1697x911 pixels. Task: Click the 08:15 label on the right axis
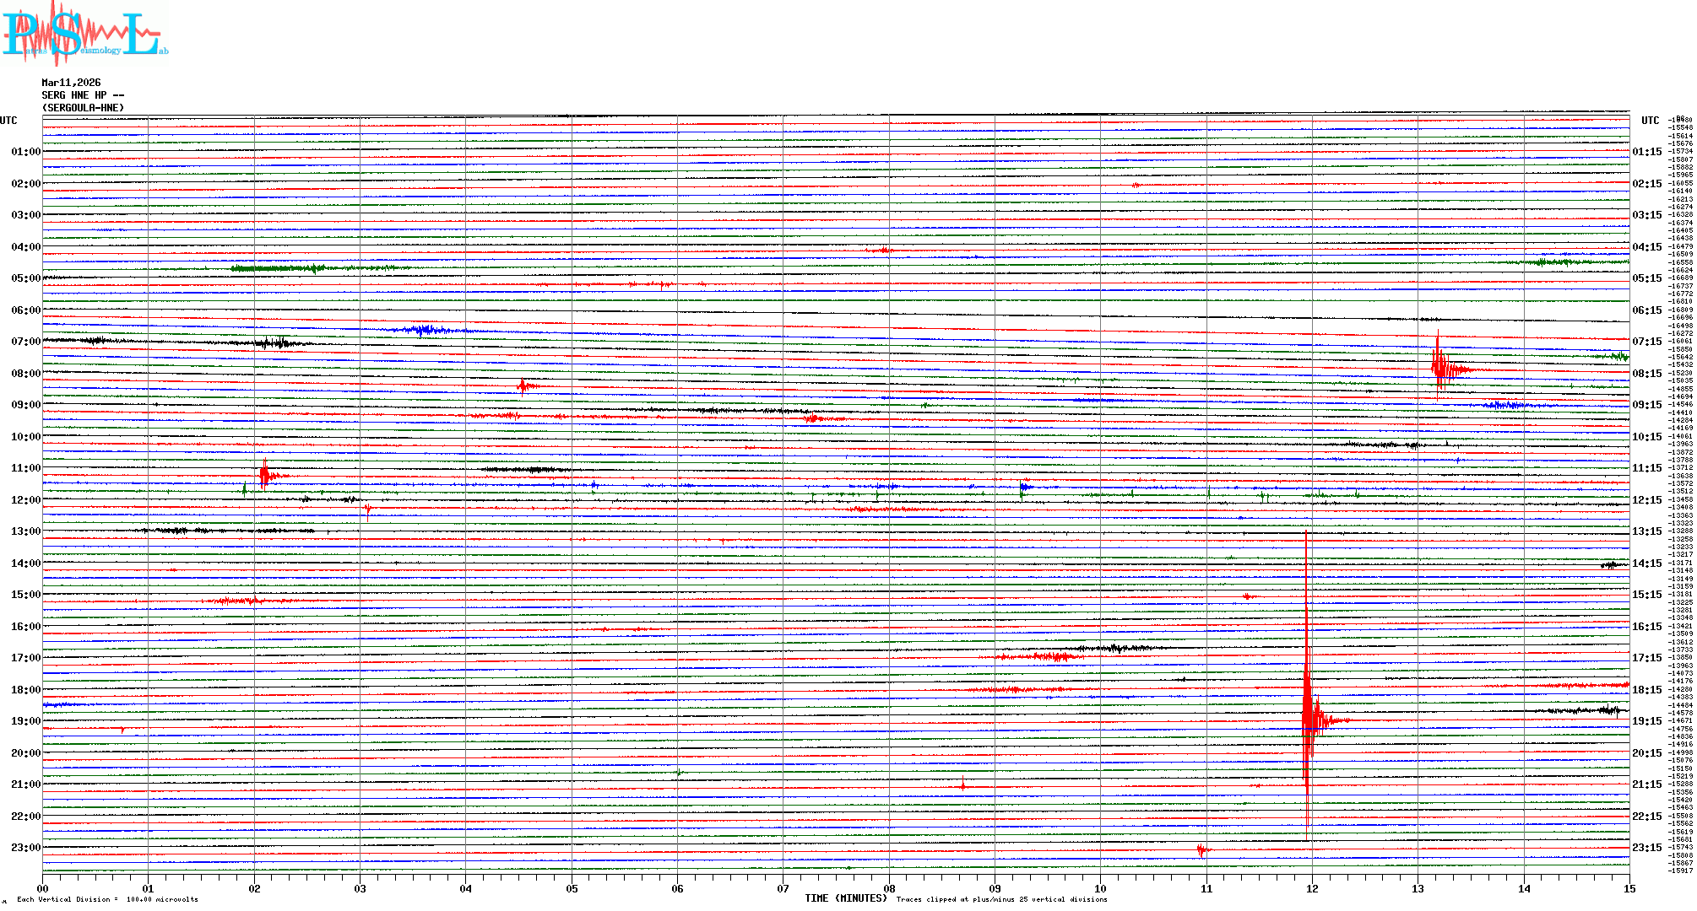point(1646,374)
